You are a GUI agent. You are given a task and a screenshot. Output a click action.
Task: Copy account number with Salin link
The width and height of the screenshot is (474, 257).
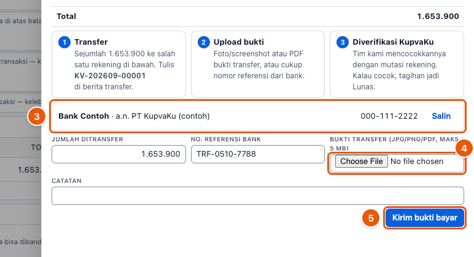[441, 116]
